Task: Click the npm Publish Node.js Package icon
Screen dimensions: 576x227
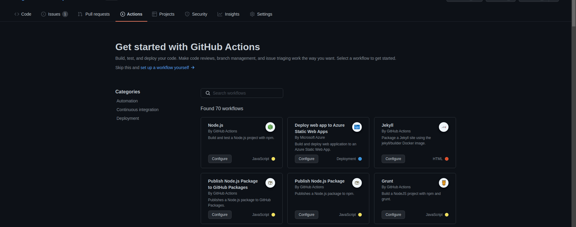Action: click(x=357, y=183)
